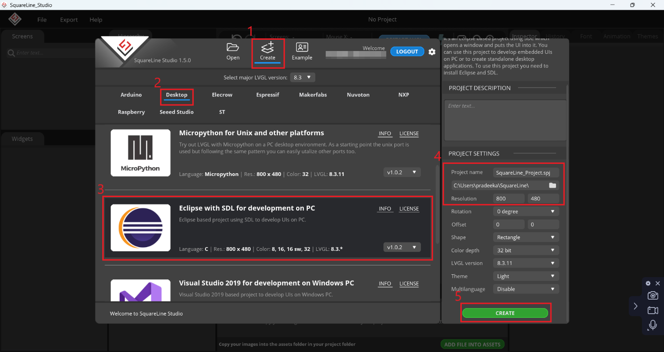The width and height of the screenshot is (664, 352).
Task: Open the File menu
Action: 42,20
